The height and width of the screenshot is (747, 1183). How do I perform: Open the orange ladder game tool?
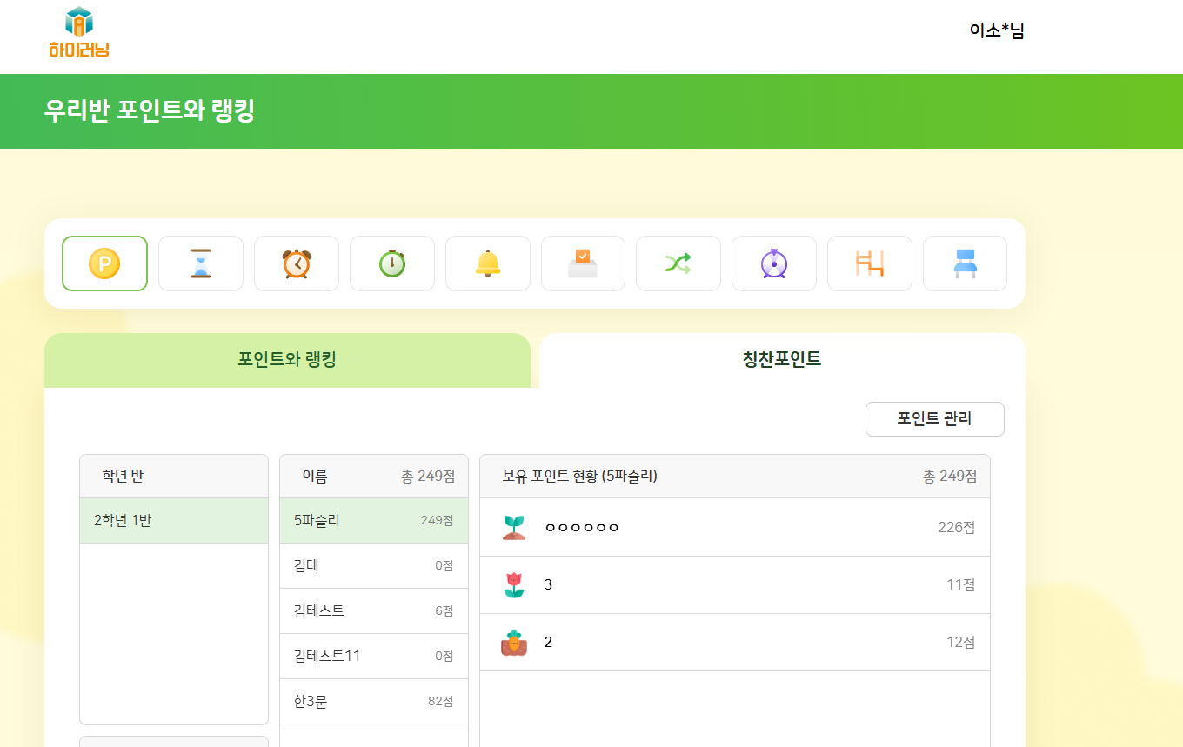[870, 263]
